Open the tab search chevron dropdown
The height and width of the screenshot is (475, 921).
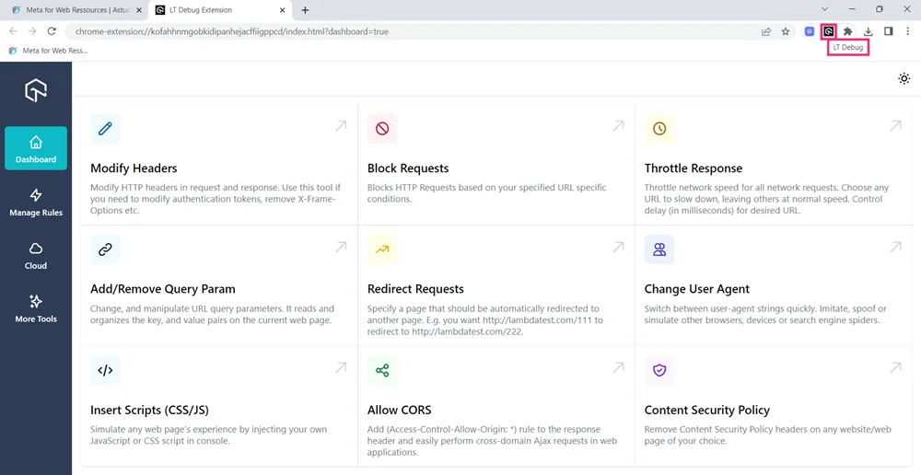824,9
